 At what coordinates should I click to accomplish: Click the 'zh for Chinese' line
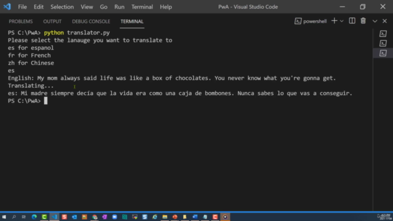(31, 63)
